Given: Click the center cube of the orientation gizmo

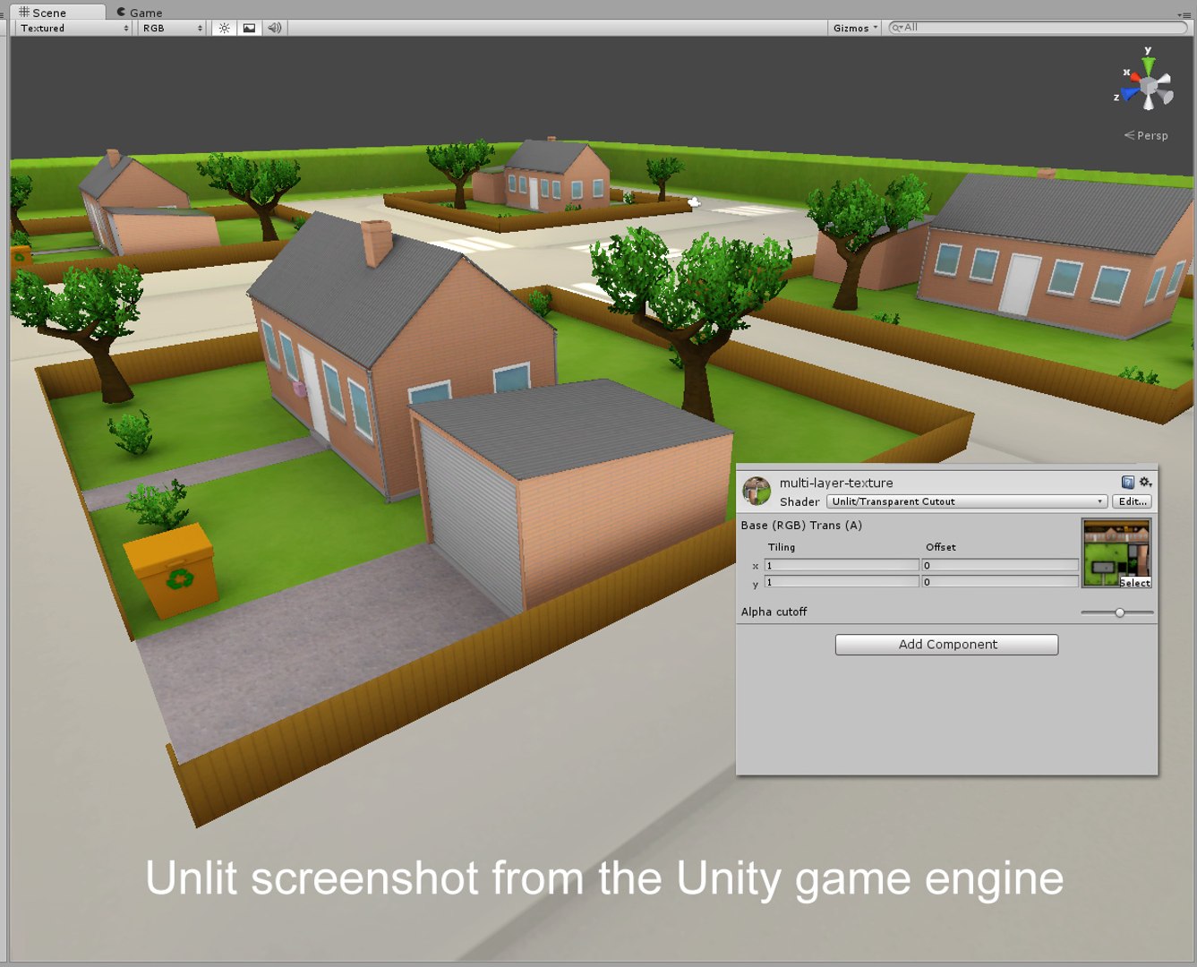Looking at the screenshot, I should point(1147,85).
